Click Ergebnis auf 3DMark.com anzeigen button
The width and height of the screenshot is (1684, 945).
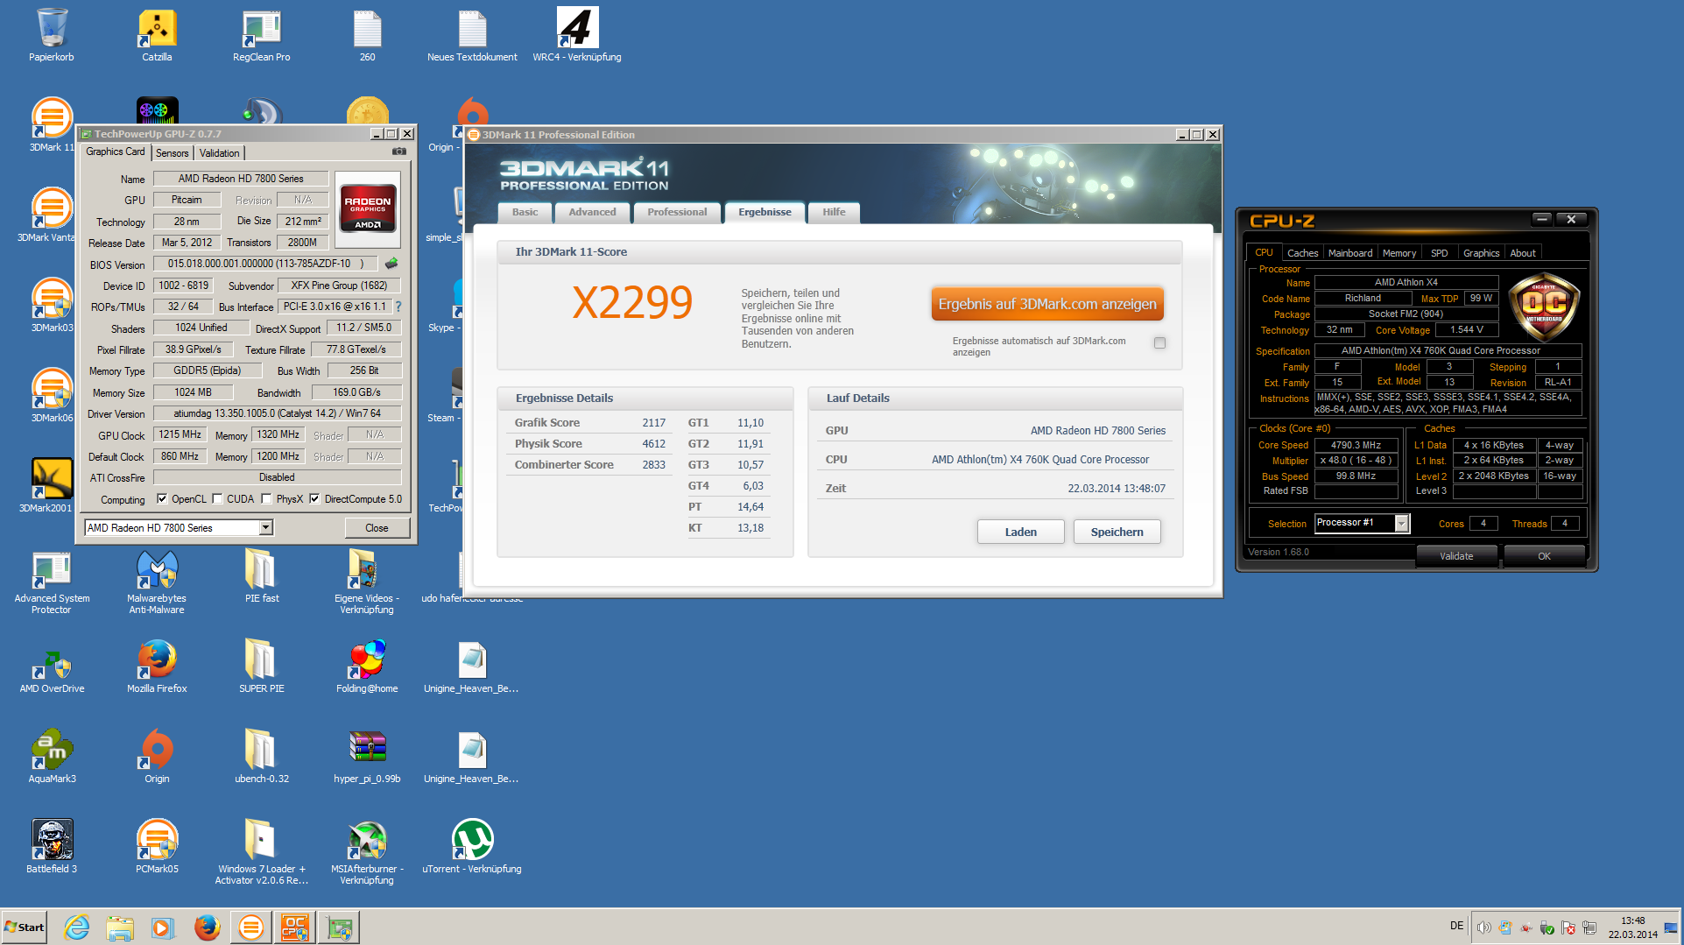(x=1047, y=304)
